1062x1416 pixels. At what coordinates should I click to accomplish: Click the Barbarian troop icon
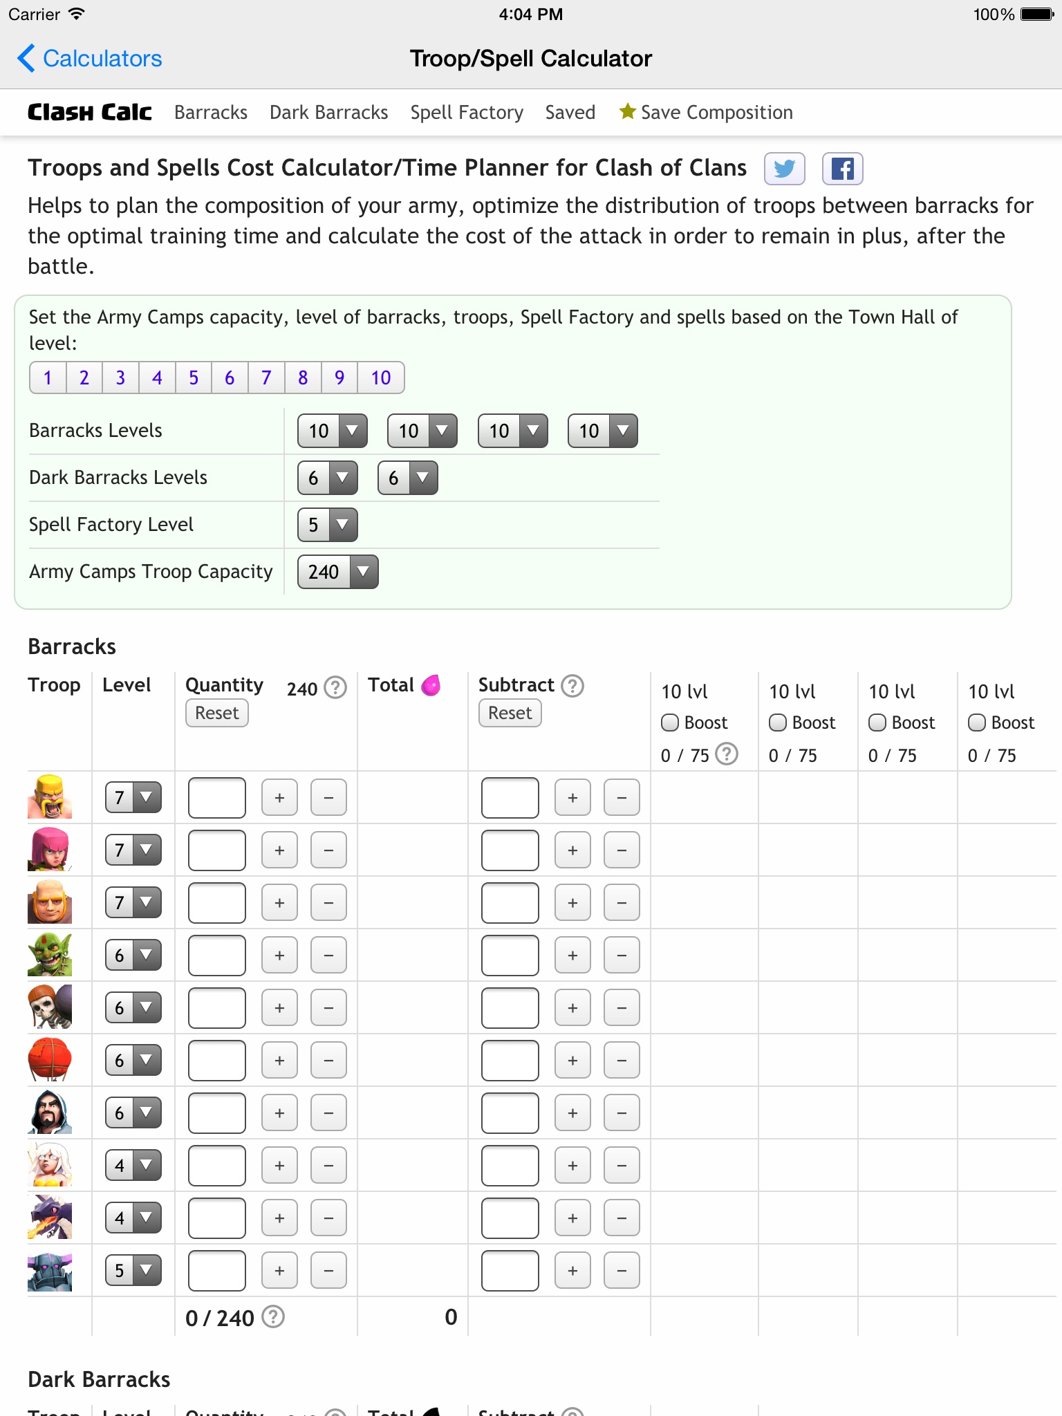point(50,796)
